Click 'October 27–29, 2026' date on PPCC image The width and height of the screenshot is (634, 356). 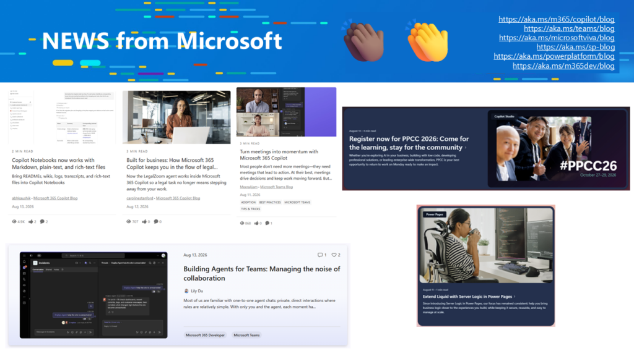pyautogui.click(x=598, y=175)
